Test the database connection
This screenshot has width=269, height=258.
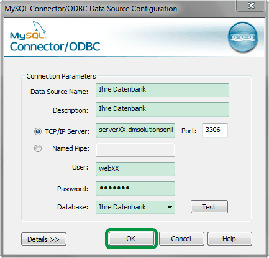click(209, 207)
